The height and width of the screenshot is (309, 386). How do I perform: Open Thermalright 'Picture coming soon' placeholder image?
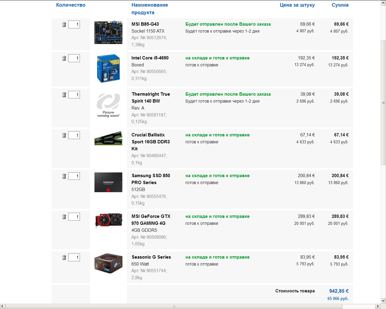[108, 106]
